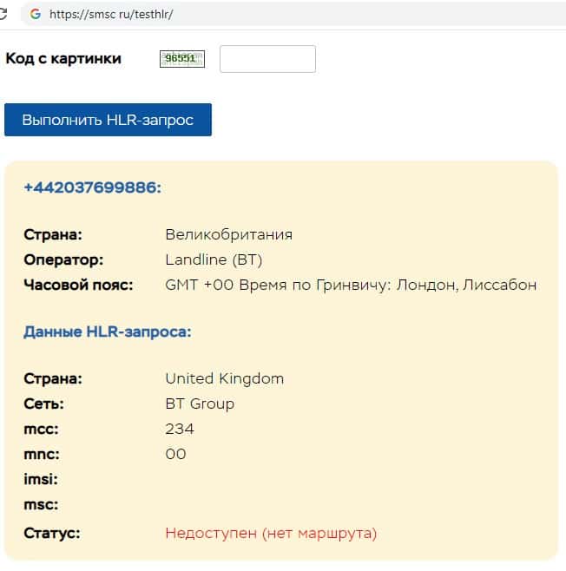
Task: Click the Данные HLR-запроса heading
Action: pos(108,331)
